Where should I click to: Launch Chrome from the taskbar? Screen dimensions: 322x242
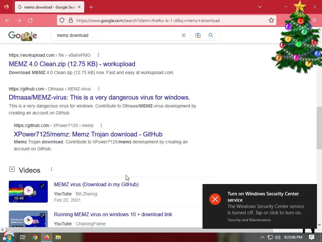(x=35, y=237)
